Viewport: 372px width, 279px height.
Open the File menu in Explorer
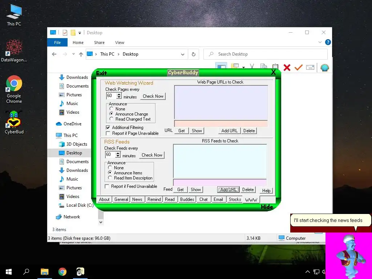(57, 43)
